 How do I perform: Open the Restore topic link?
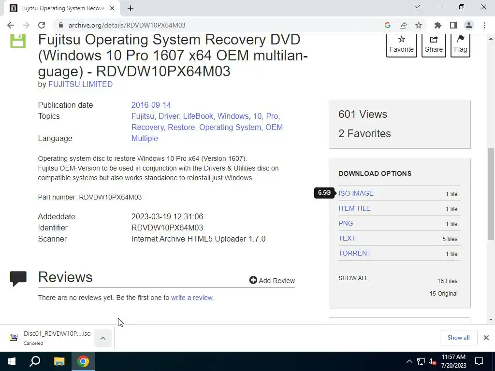coord(181,127)
